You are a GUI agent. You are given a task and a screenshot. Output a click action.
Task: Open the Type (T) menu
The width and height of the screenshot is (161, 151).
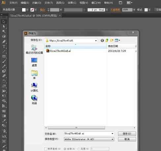48,3
